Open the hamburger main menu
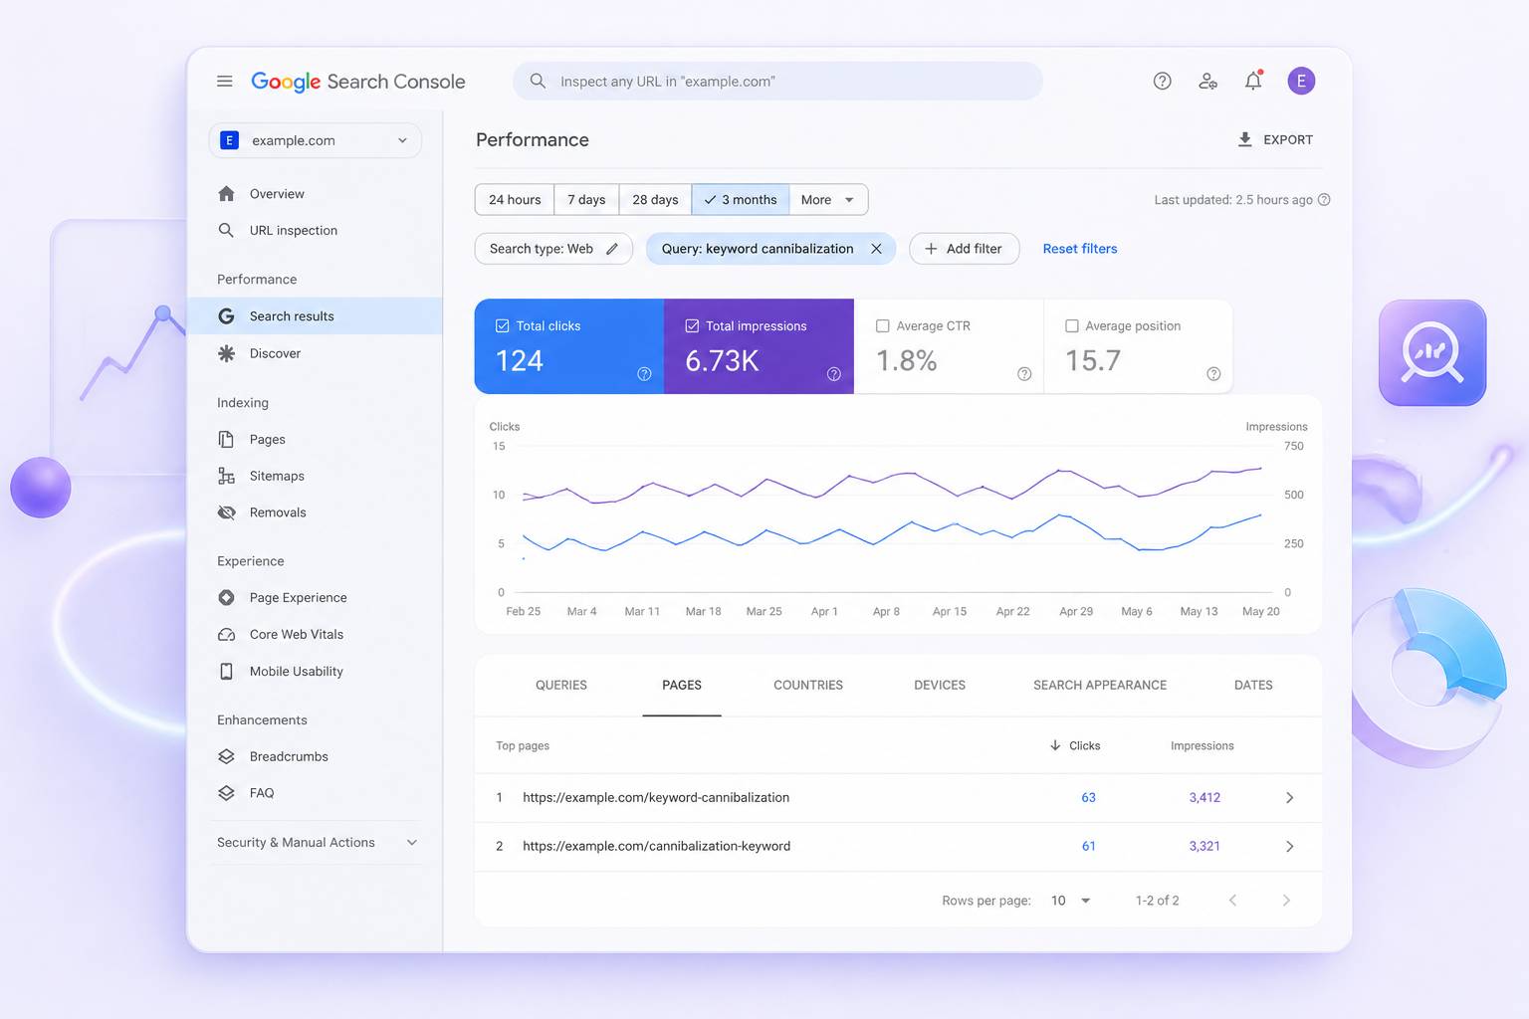Image resolution: width=1529 pixels, height=1019 pixels. pos(225,81)
